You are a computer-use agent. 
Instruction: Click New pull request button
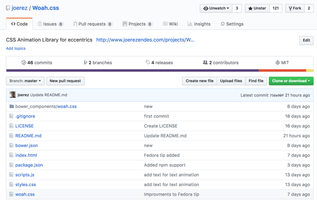point(65,81)
